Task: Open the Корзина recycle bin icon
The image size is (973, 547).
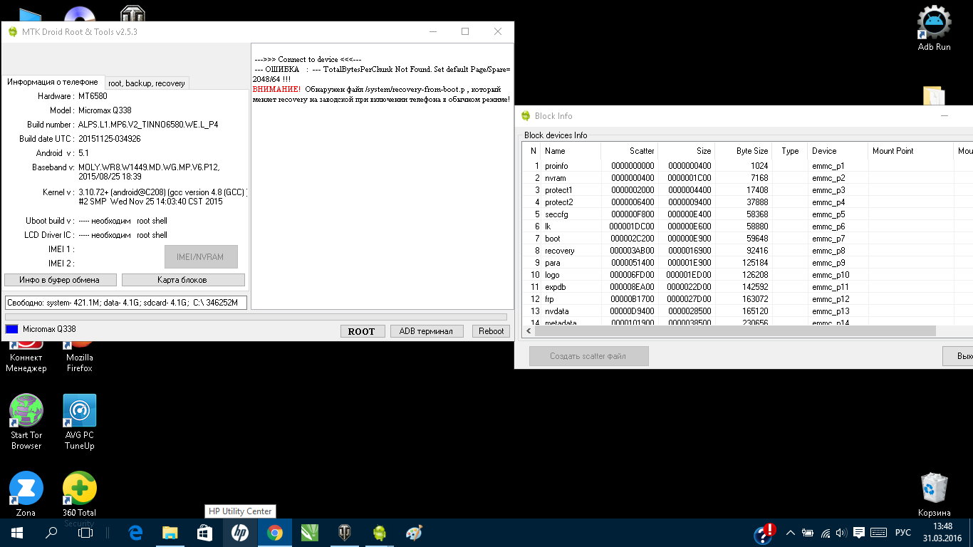Action: 934,494
